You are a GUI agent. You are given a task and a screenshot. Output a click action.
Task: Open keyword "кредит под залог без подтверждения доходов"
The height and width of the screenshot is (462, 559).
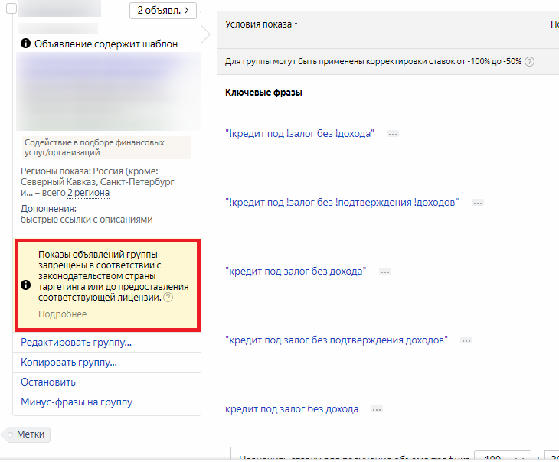tap(336, 340)
